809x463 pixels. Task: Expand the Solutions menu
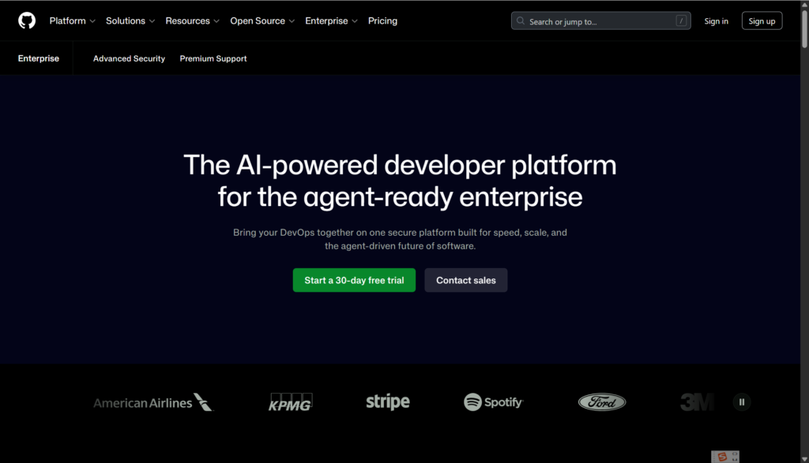point(130,21)
